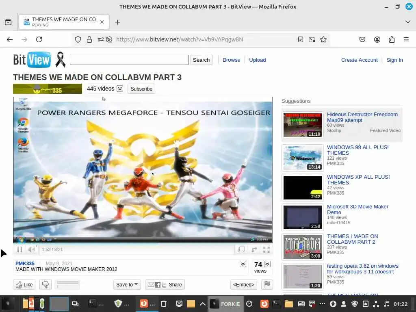Viewport: 416px width, 312px height.
Task: Open Firefox extensions puzzle icon
Action: [392, 39]
